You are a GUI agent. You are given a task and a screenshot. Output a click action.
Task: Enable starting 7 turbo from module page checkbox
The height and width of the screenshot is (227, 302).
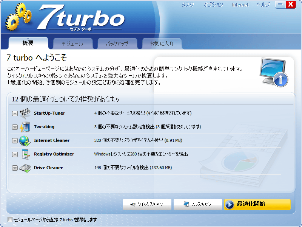[10, 219]
